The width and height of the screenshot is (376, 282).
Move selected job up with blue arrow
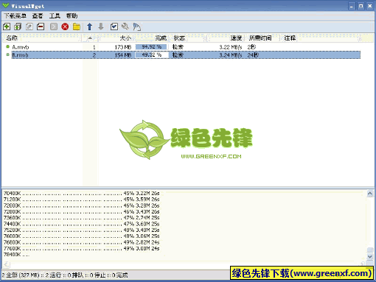point(90,27)
